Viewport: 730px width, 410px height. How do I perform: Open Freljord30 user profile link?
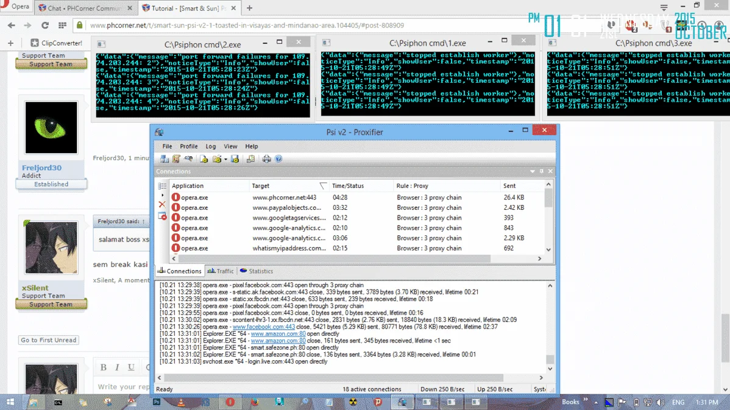point(41,168)
